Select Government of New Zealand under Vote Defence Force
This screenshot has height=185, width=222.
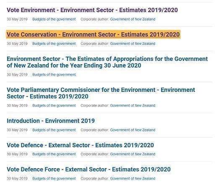coord(133,178)
